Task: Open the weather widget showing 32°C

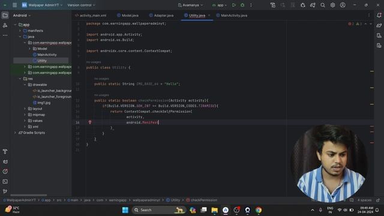Action: (x=12, y=210)
